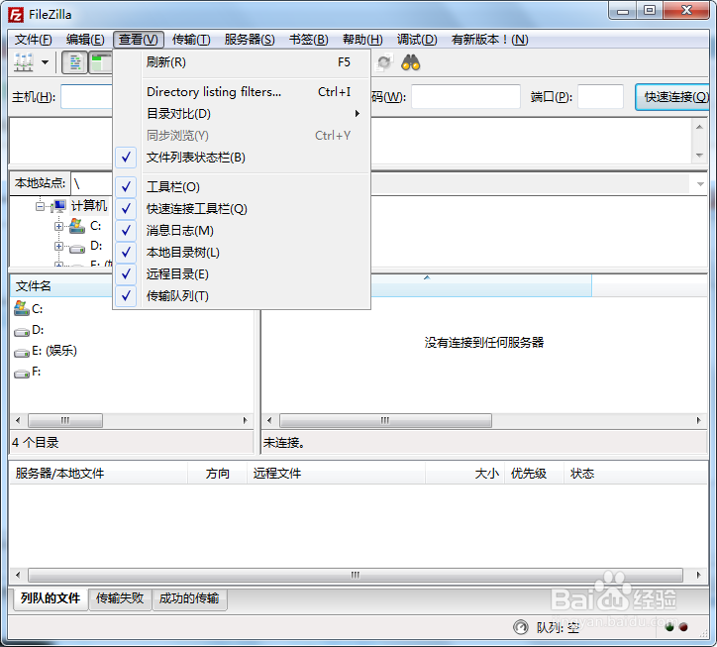The image size is (717, 647).
Task: Open the 有新版本！(N) menu
Action: pos(490,40)
